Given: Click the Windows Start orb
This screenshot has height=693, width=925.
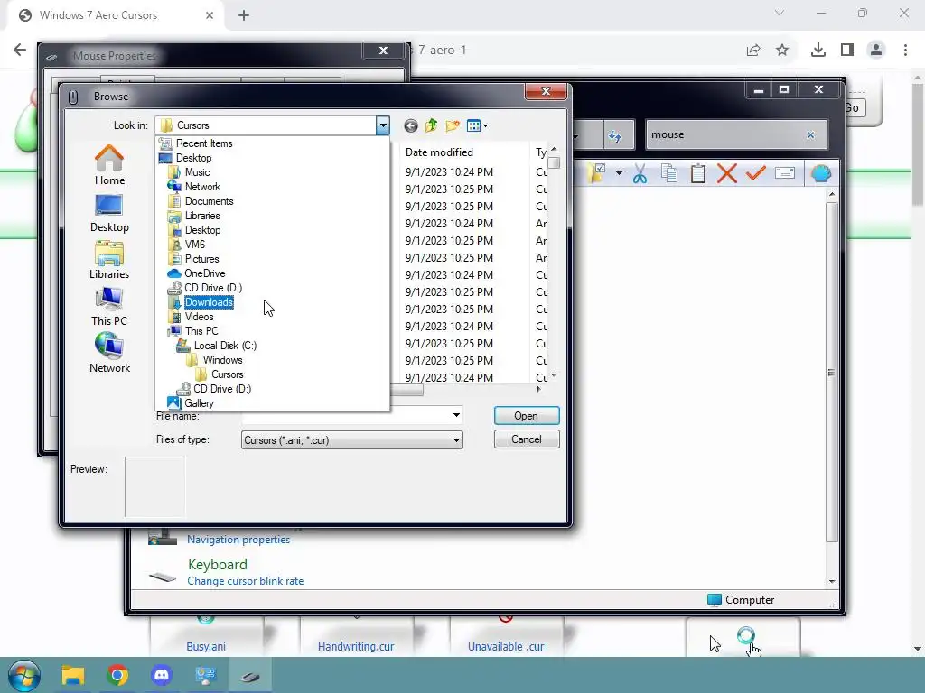Looking at the screenshot, I should point(24,675).
